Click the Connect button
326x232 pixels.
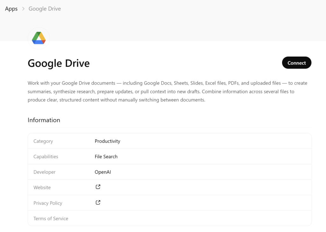[x=296, y=63]
